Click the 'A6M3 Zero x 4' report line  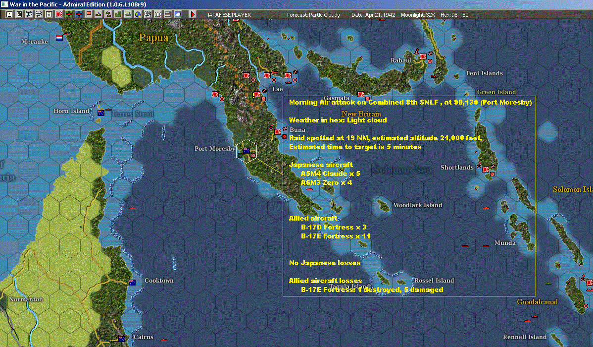tap(326, 182)
